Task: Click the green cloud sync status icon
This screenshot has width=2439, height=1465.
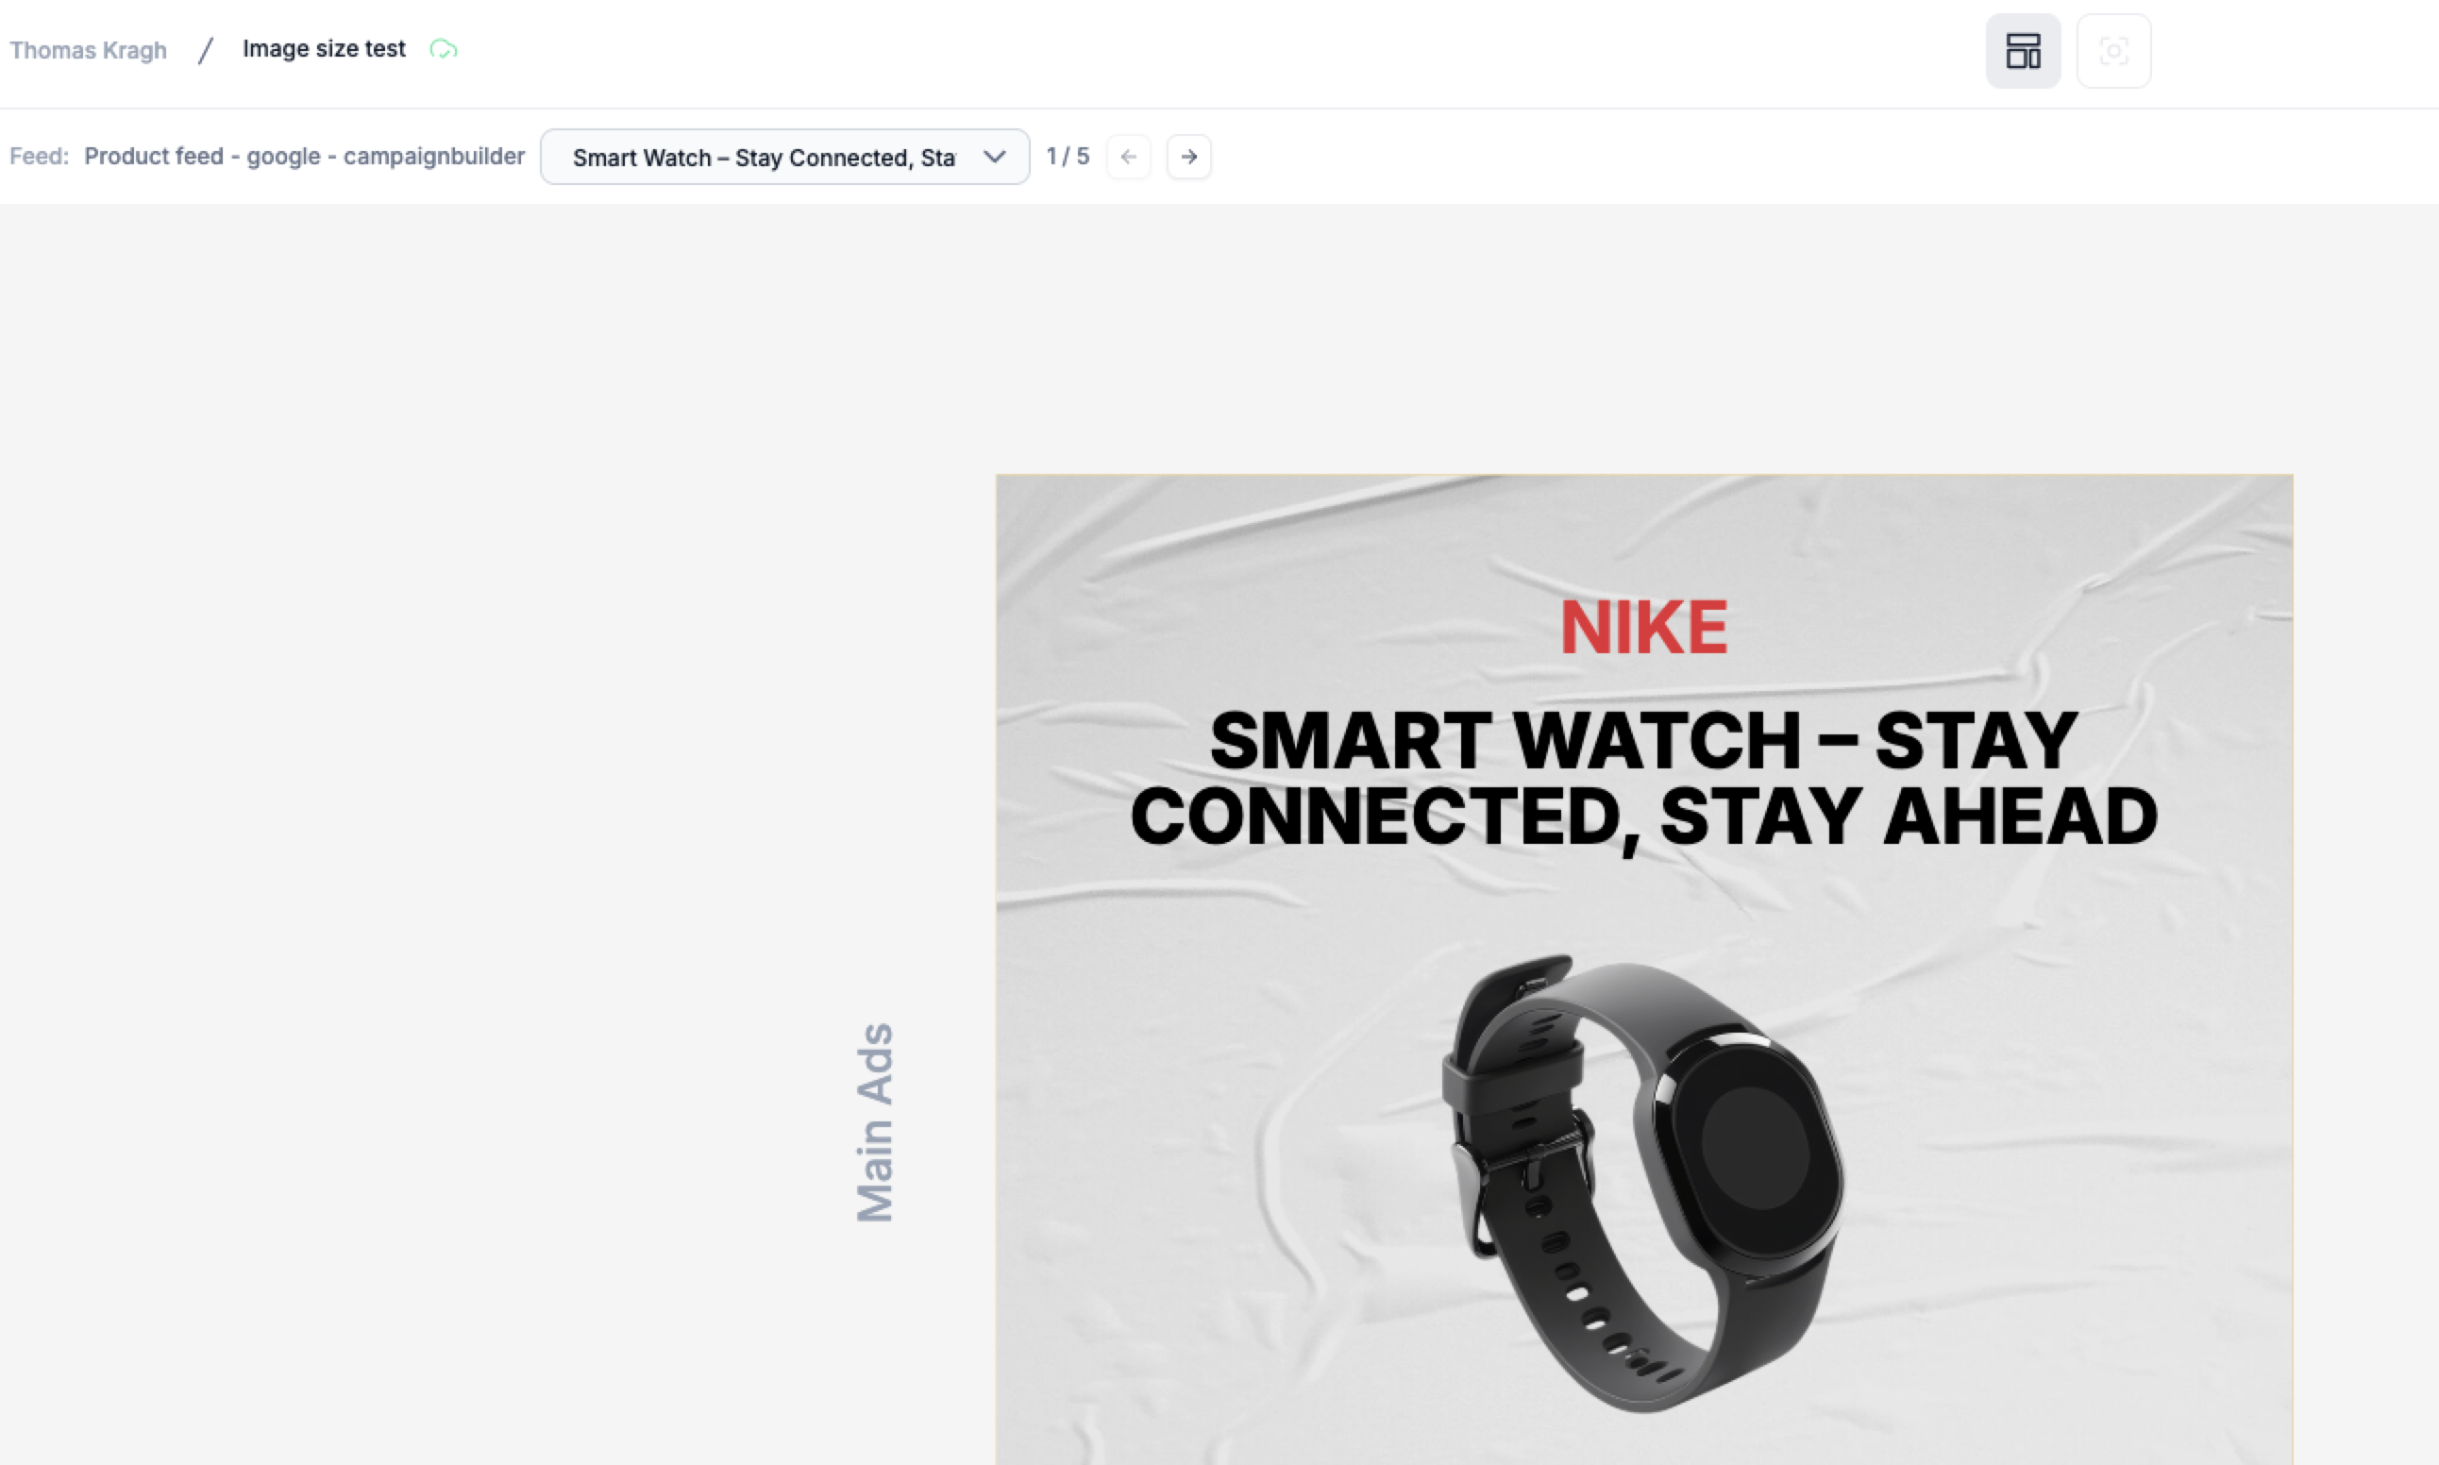Action: (444, 49)
